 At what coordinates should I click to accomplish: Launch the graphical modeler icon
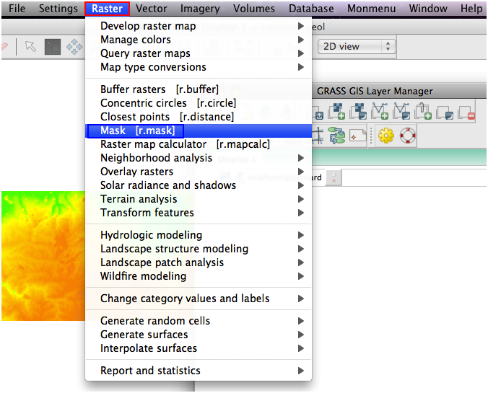(x=336, y=135)
